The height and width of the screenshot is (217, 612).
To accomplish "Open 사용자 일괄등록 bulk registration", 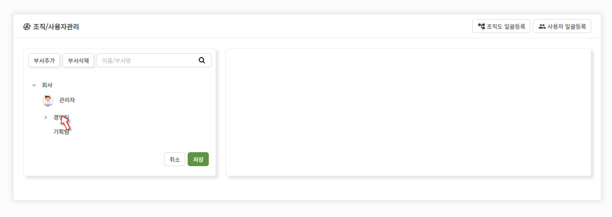I will pos(562,26).
